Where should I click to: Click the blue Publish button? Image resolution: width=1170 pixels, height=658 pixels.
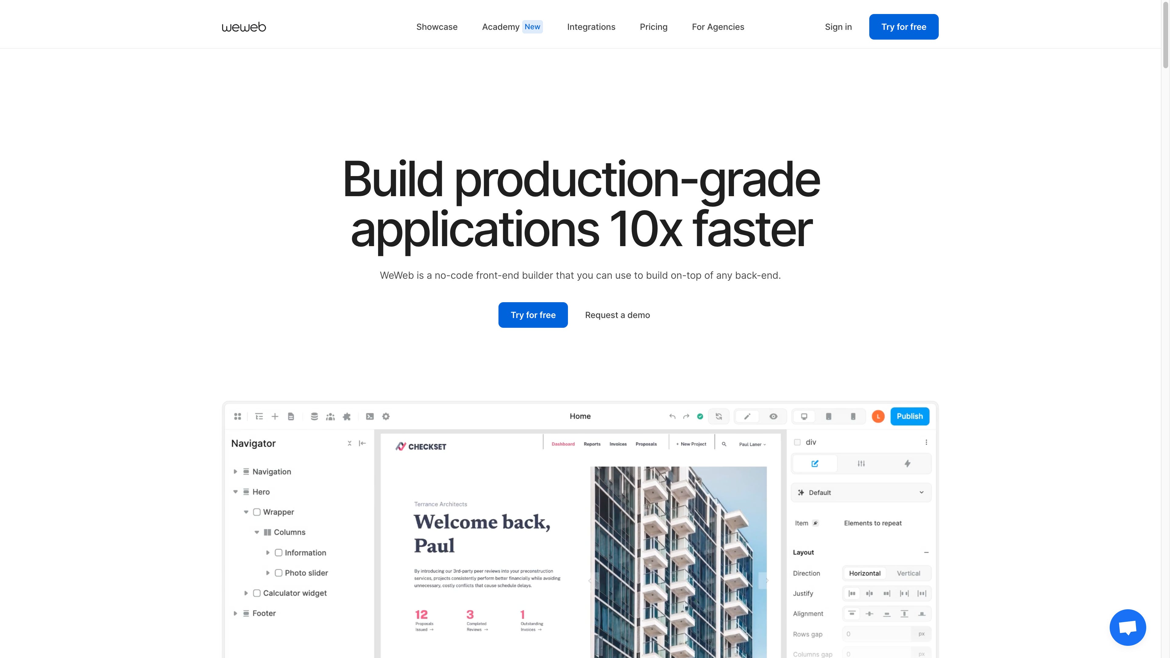[x=909, y=416]
